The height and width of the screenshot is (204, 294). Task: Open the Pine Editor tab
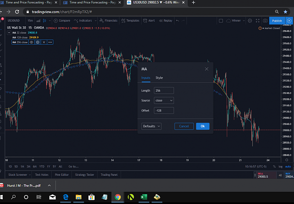pos(62,174)
